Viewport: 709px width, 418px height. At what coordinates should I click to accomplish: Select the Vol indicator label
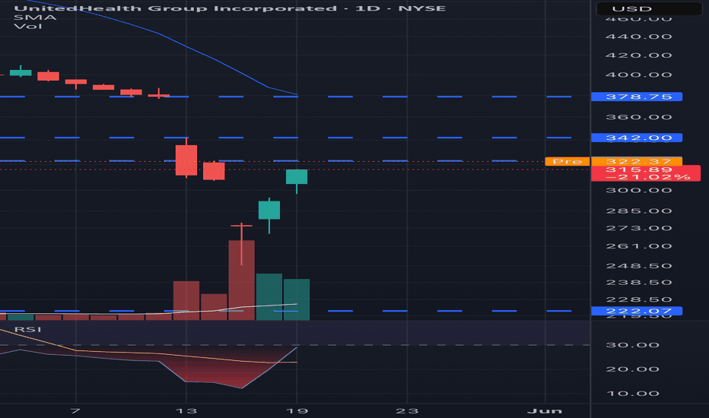point(27,26)
